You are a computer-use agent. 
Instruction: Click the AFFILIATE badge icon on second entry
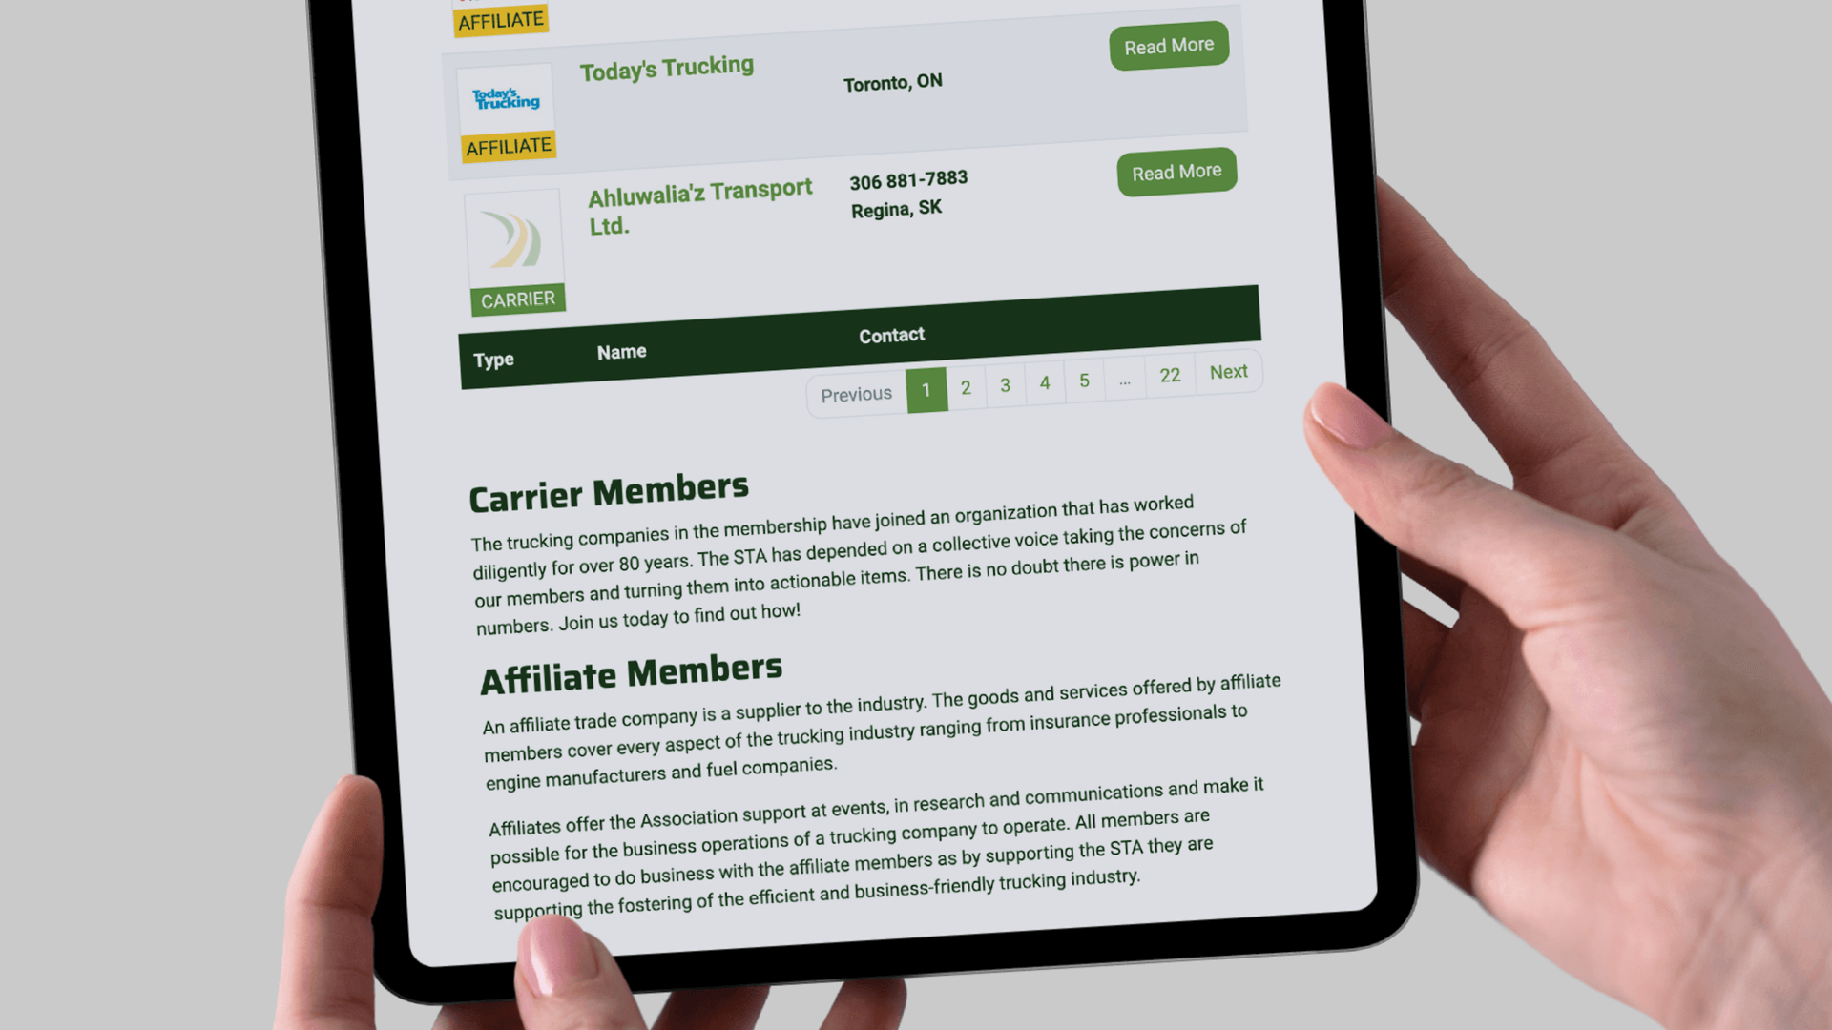click(x=507, y=145)
